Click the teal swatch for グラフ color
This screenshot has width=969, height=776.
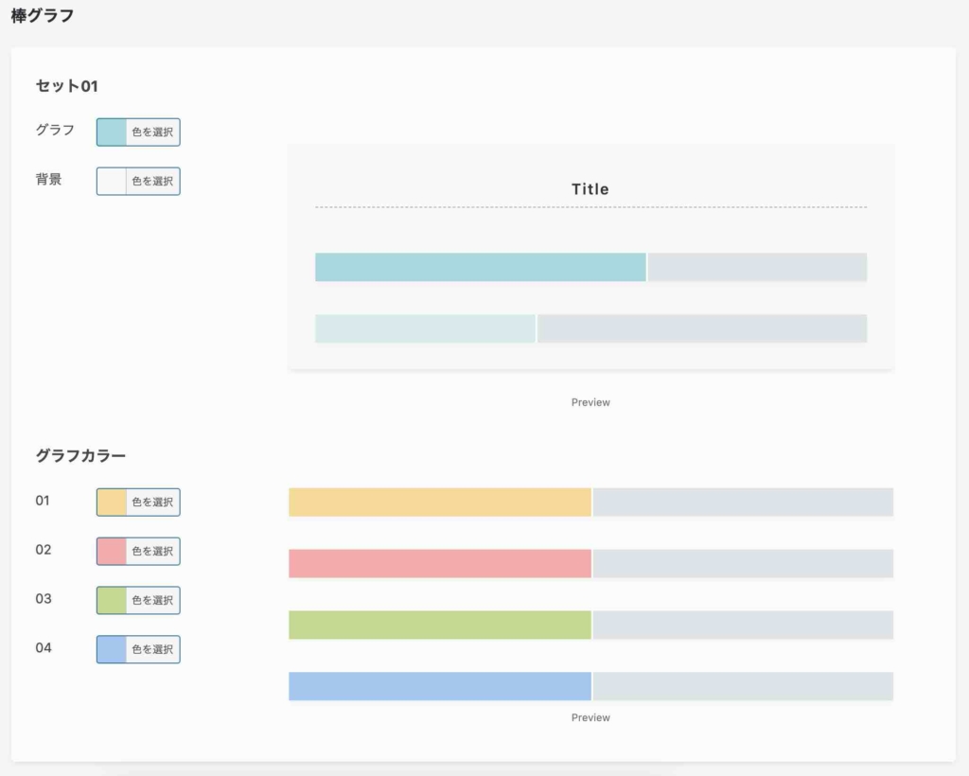112,132
